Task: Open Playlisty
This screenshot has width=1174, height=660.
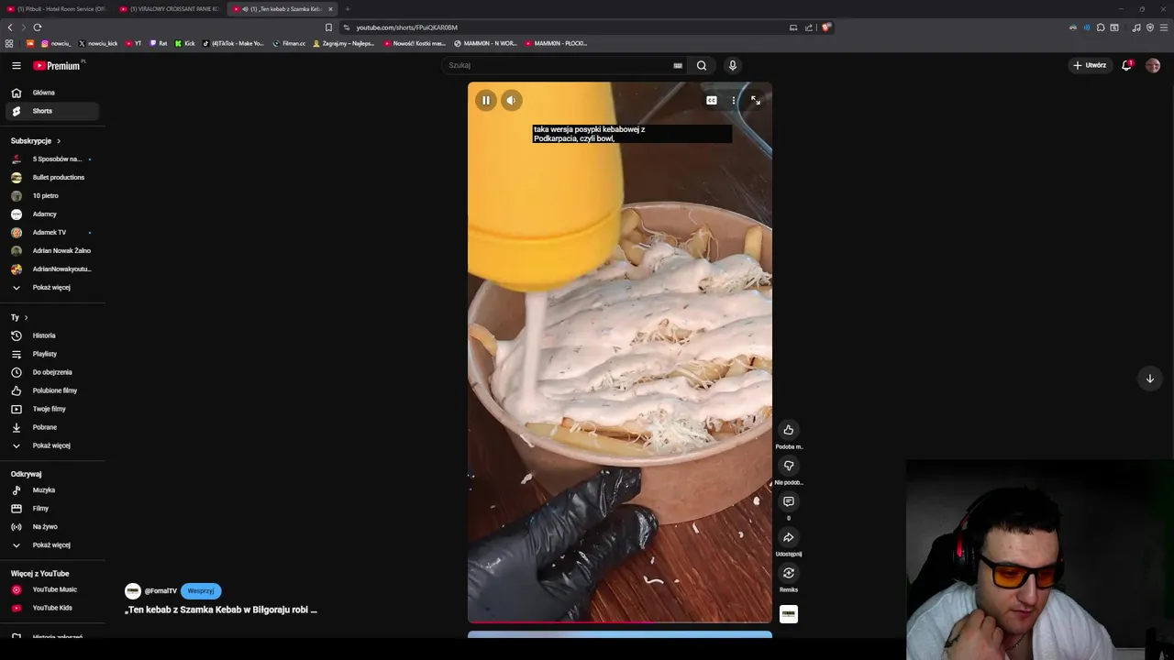Action: click(52, 354)
